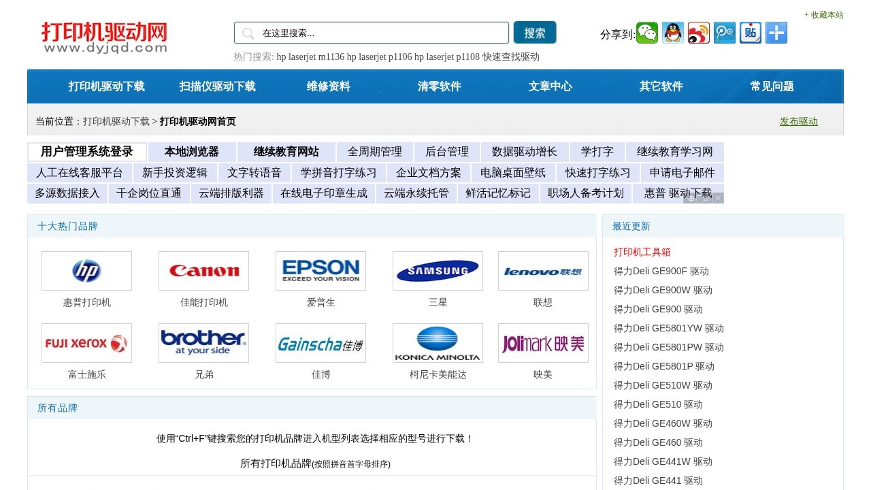Choose the Brother brand logo
This screenshot has height=490, width=871.
(203, 343)
